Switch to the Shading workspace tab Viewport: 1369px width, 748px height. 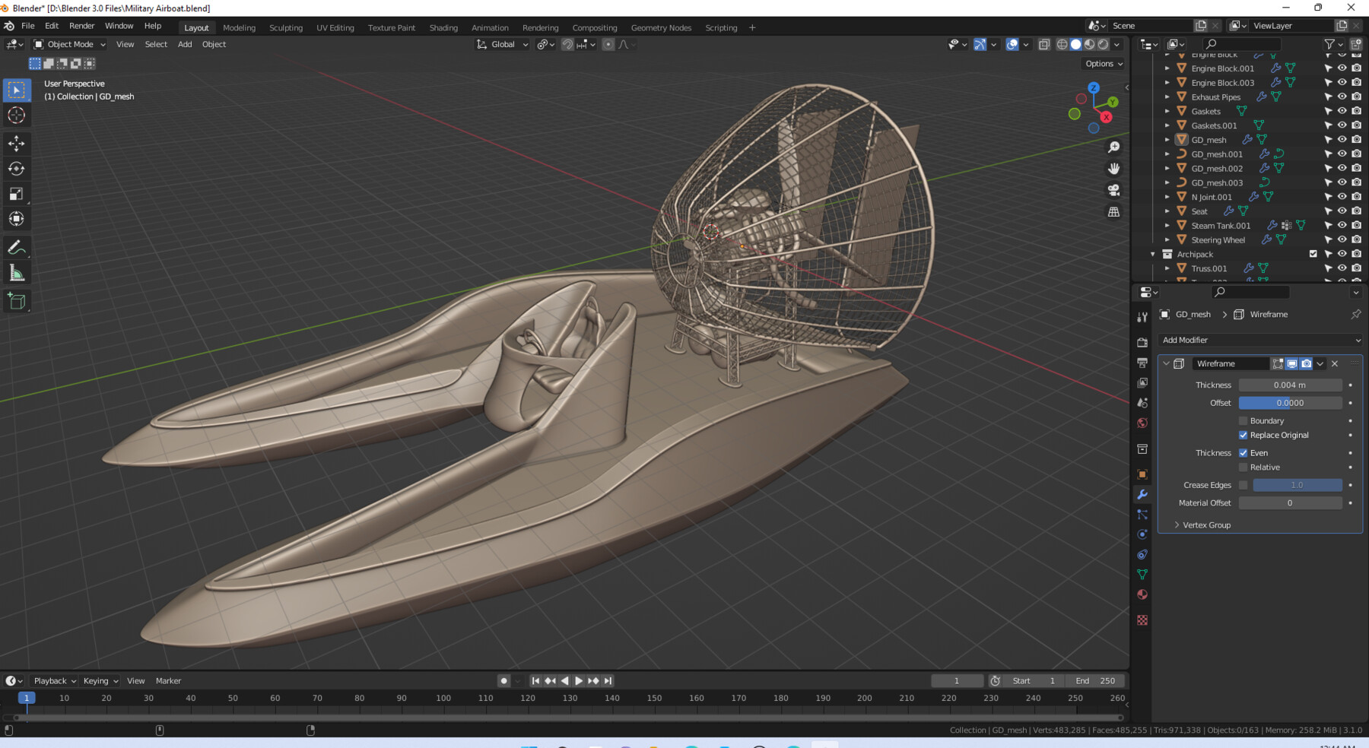(443, 27)
